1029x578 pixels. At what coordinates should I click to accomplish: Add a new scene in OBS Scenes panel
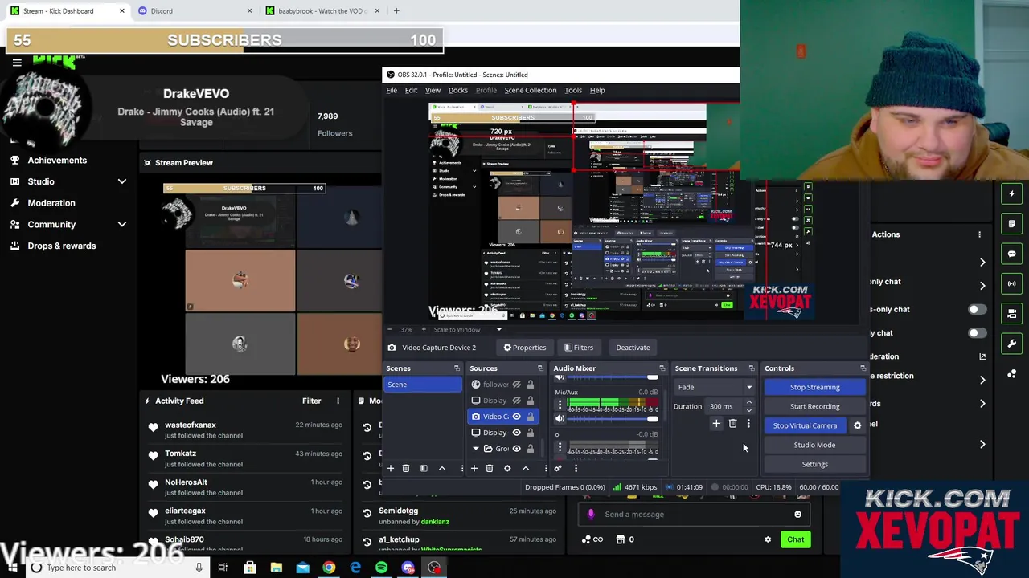(x=391, y=468)
